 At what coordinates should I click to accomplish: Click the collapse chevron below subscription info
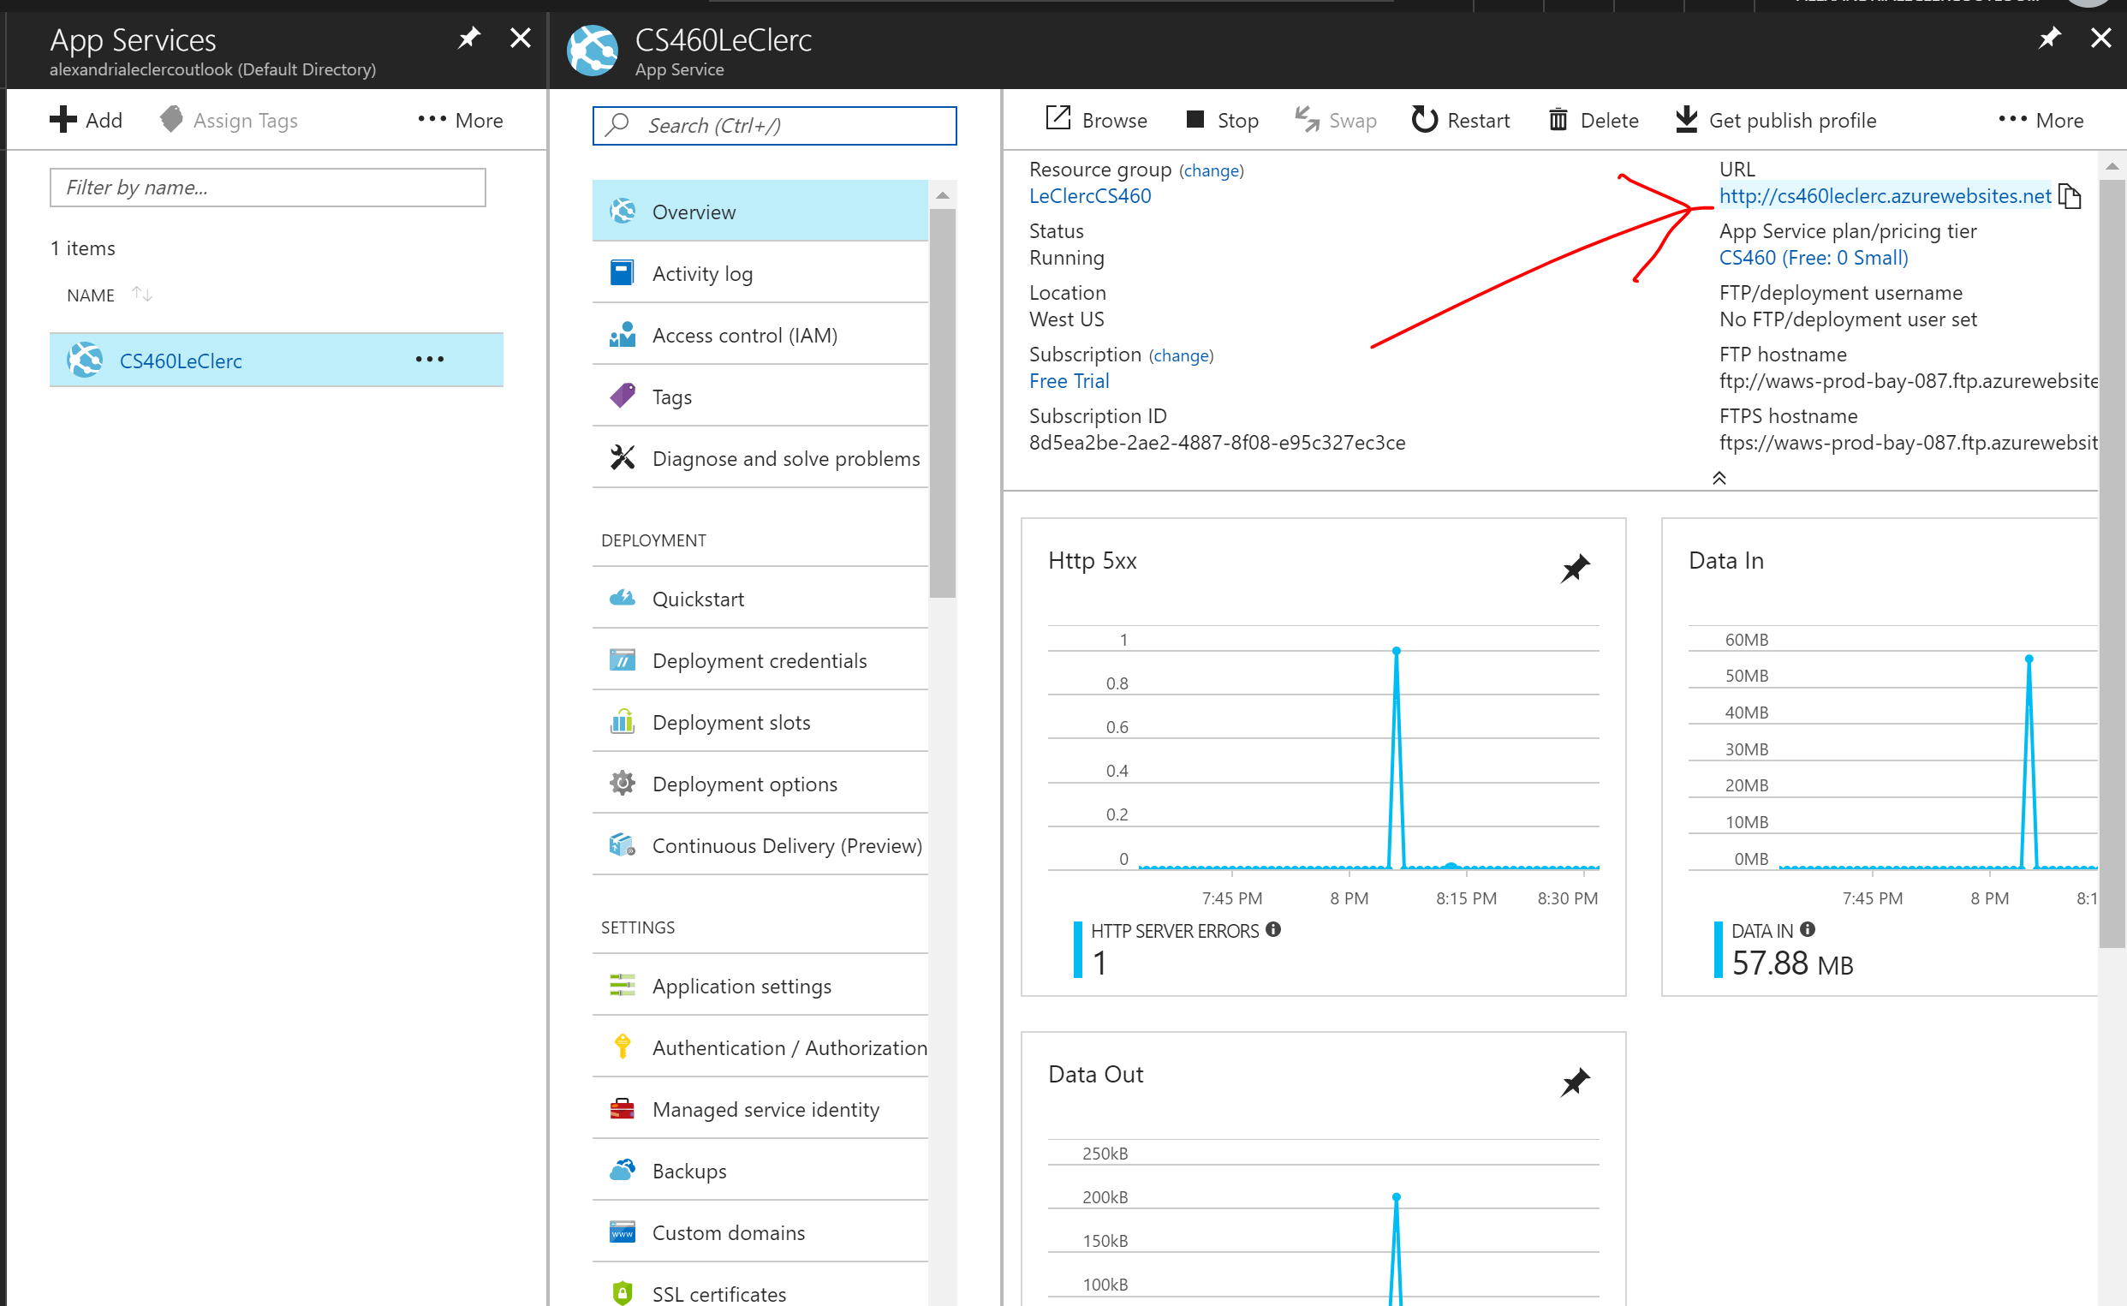(x=1719, y=477)
